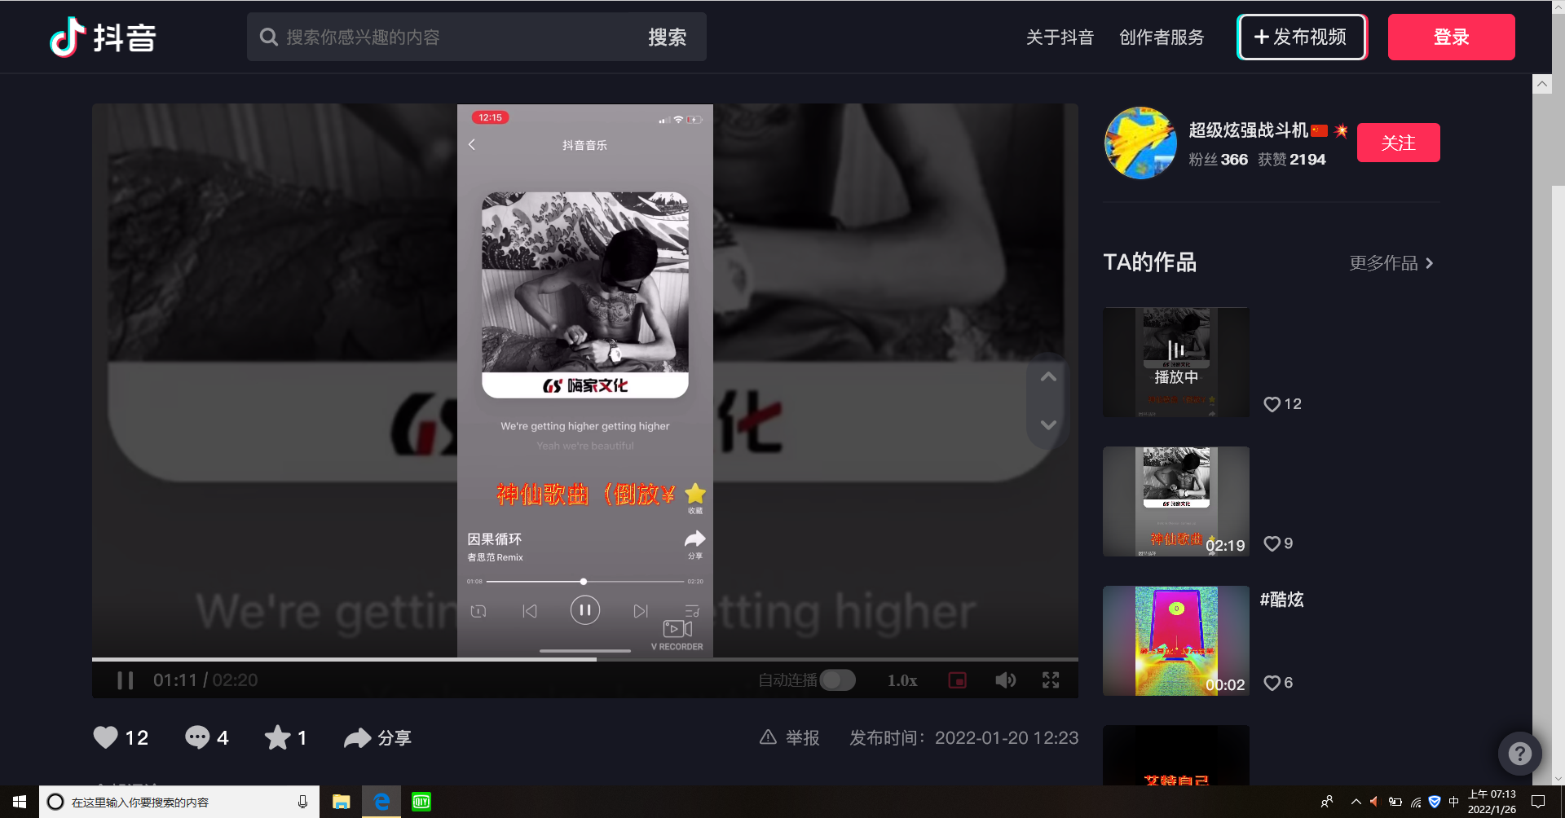Viewport: 1565px width, 818px height.
Task: Click the heart icon beside the playing thumbnail
Action: [1272, 404]
